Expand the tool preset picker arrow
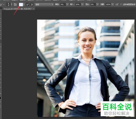The height and width of the screenshot is (119, 136). tap(4, 4)
